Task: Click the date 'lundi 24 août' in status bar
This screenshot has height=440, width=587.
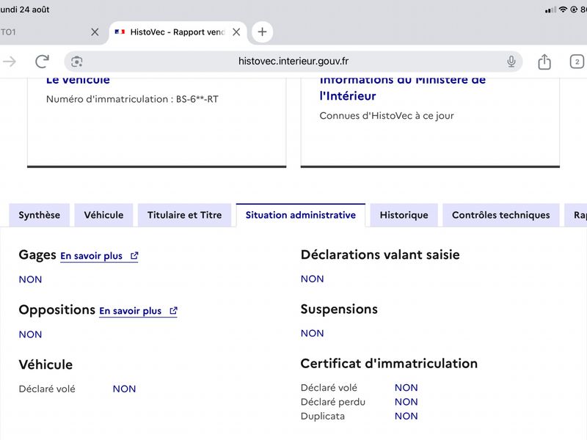Action: click(x=25, y=10)
